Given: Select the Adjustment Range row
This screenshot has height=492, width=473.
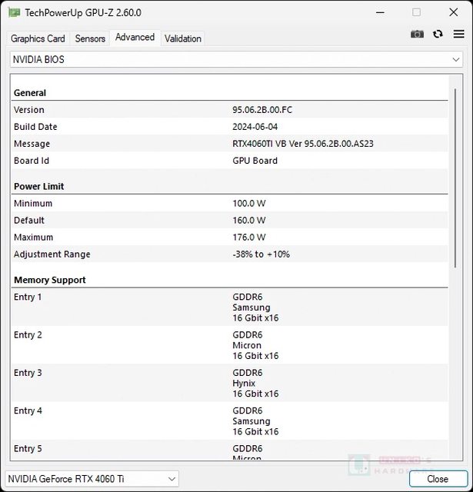Looking at the screenshot, I should [229, 254].
